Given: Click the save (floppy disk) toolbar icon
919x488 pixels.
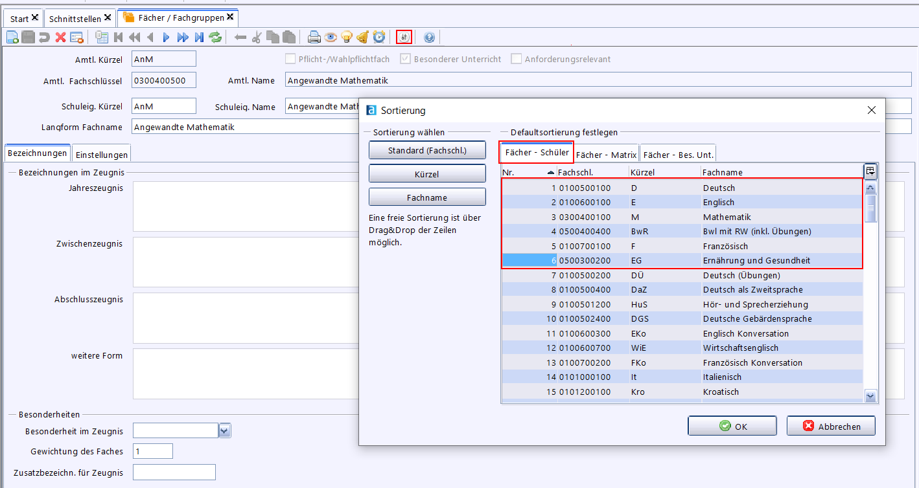Looking at the screenshot, I should click(29, 37).
